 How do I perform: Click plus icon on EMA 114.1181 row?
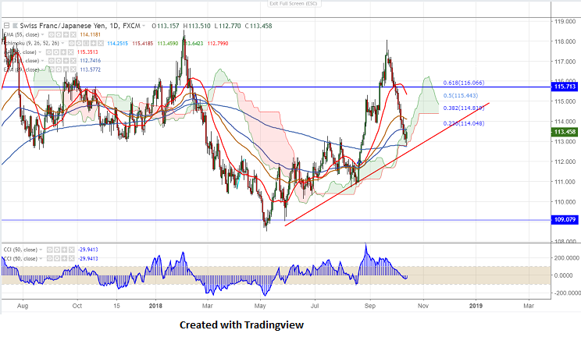click(x=66, y=35)
